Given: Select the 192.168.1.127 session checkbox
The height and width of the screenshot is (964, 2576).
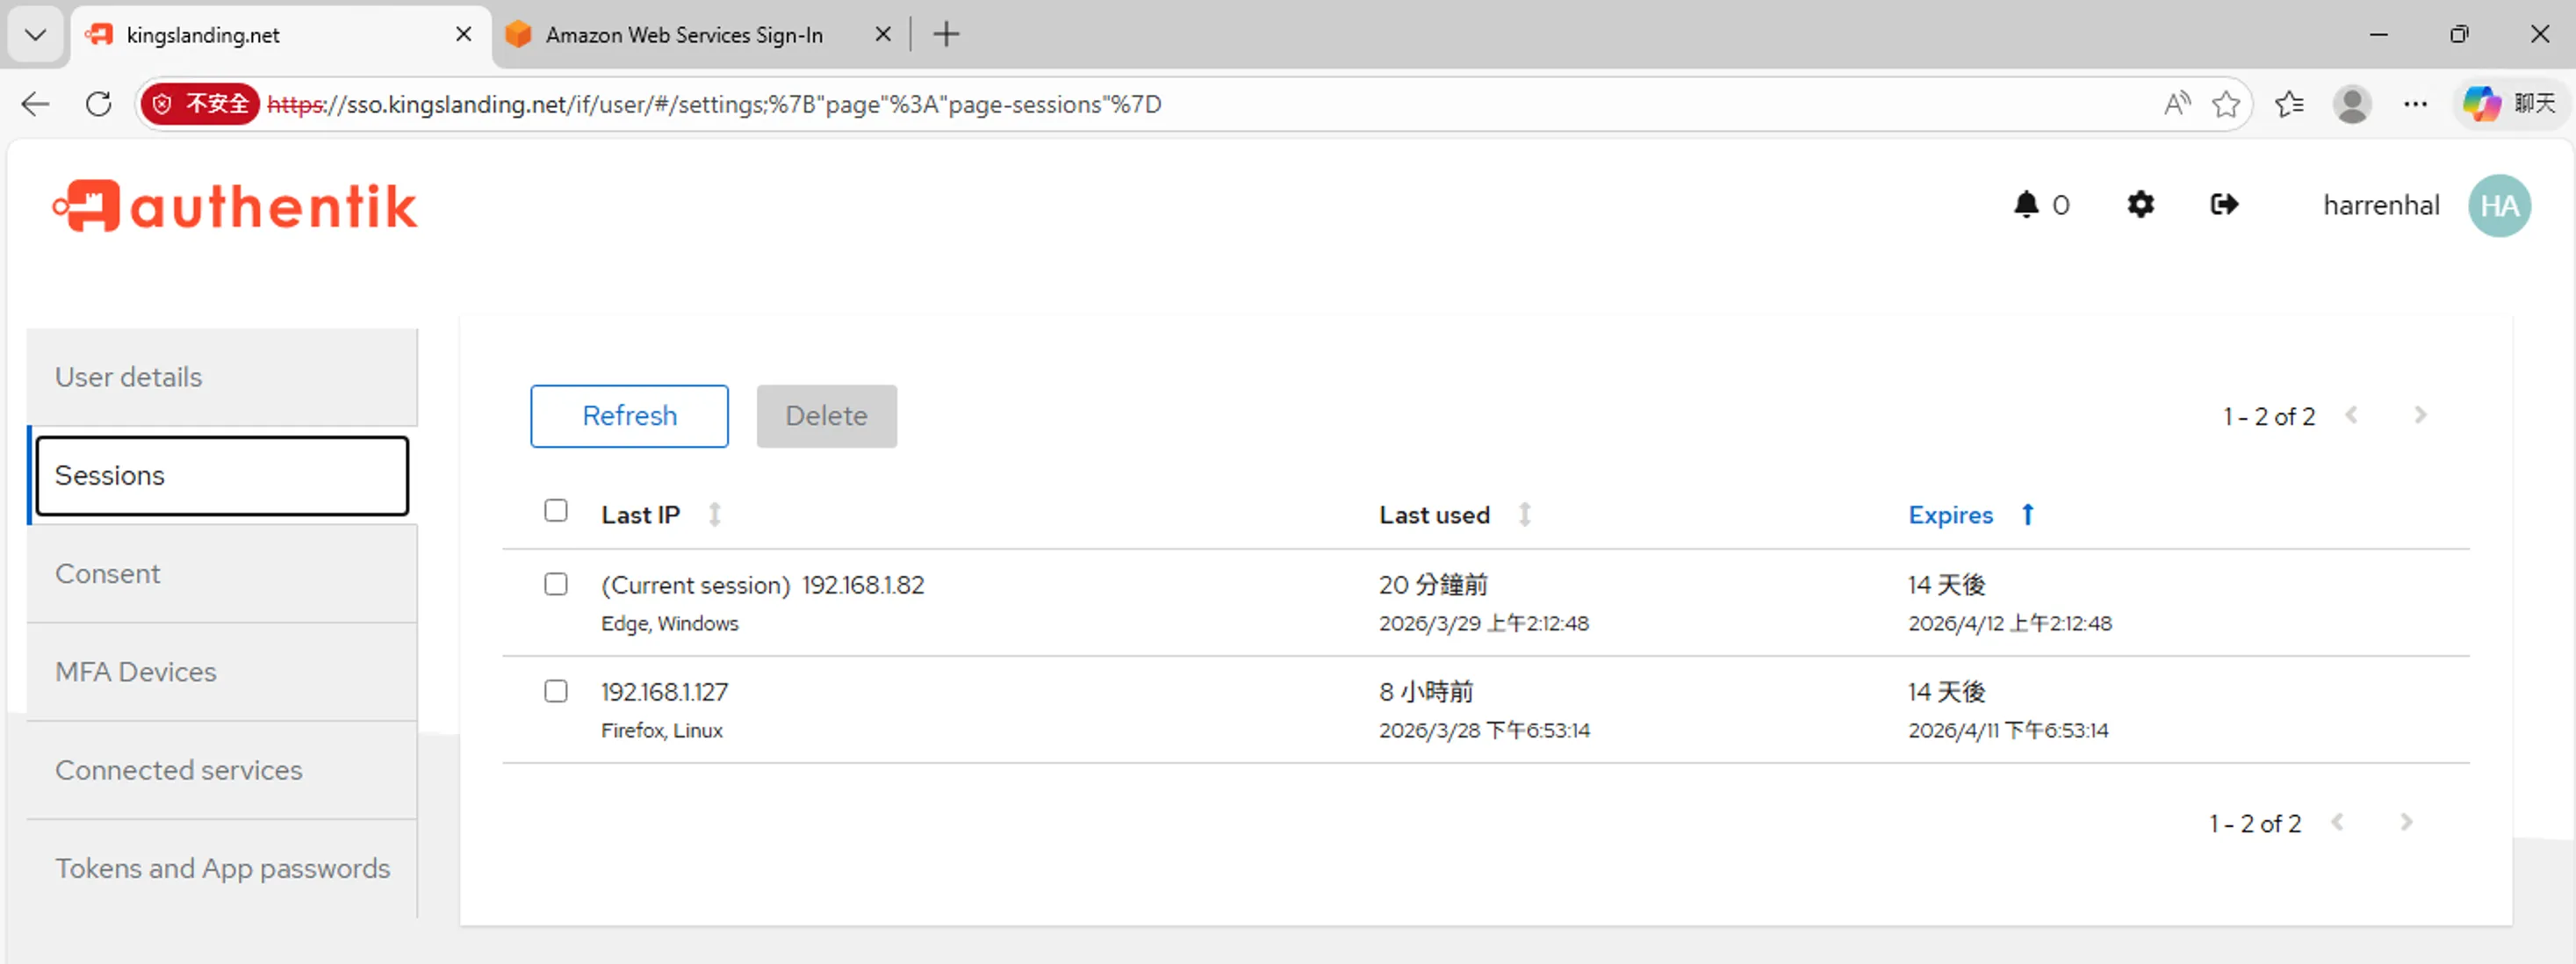Looking at the screenshot, I should [x=556, y=691].
